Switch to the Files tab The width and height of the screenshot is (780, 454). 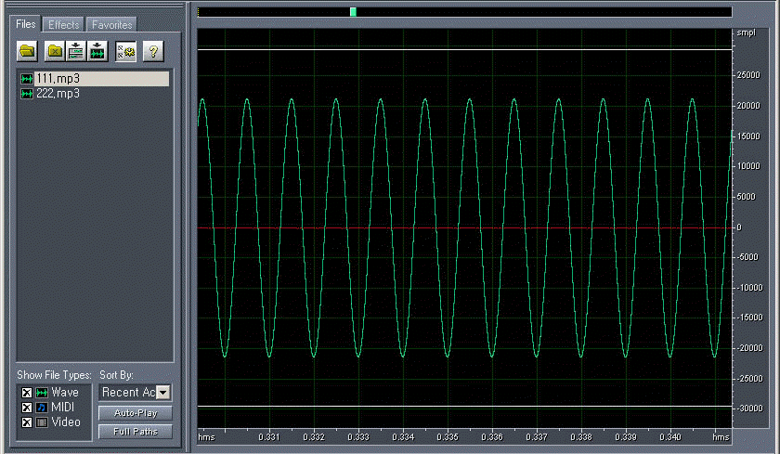point(25,24)
